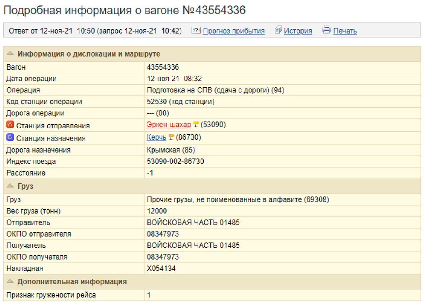This screenshot has width=424, height=304.
Task: Collapse the dislocation and route information section
Action: click(10, 53)
